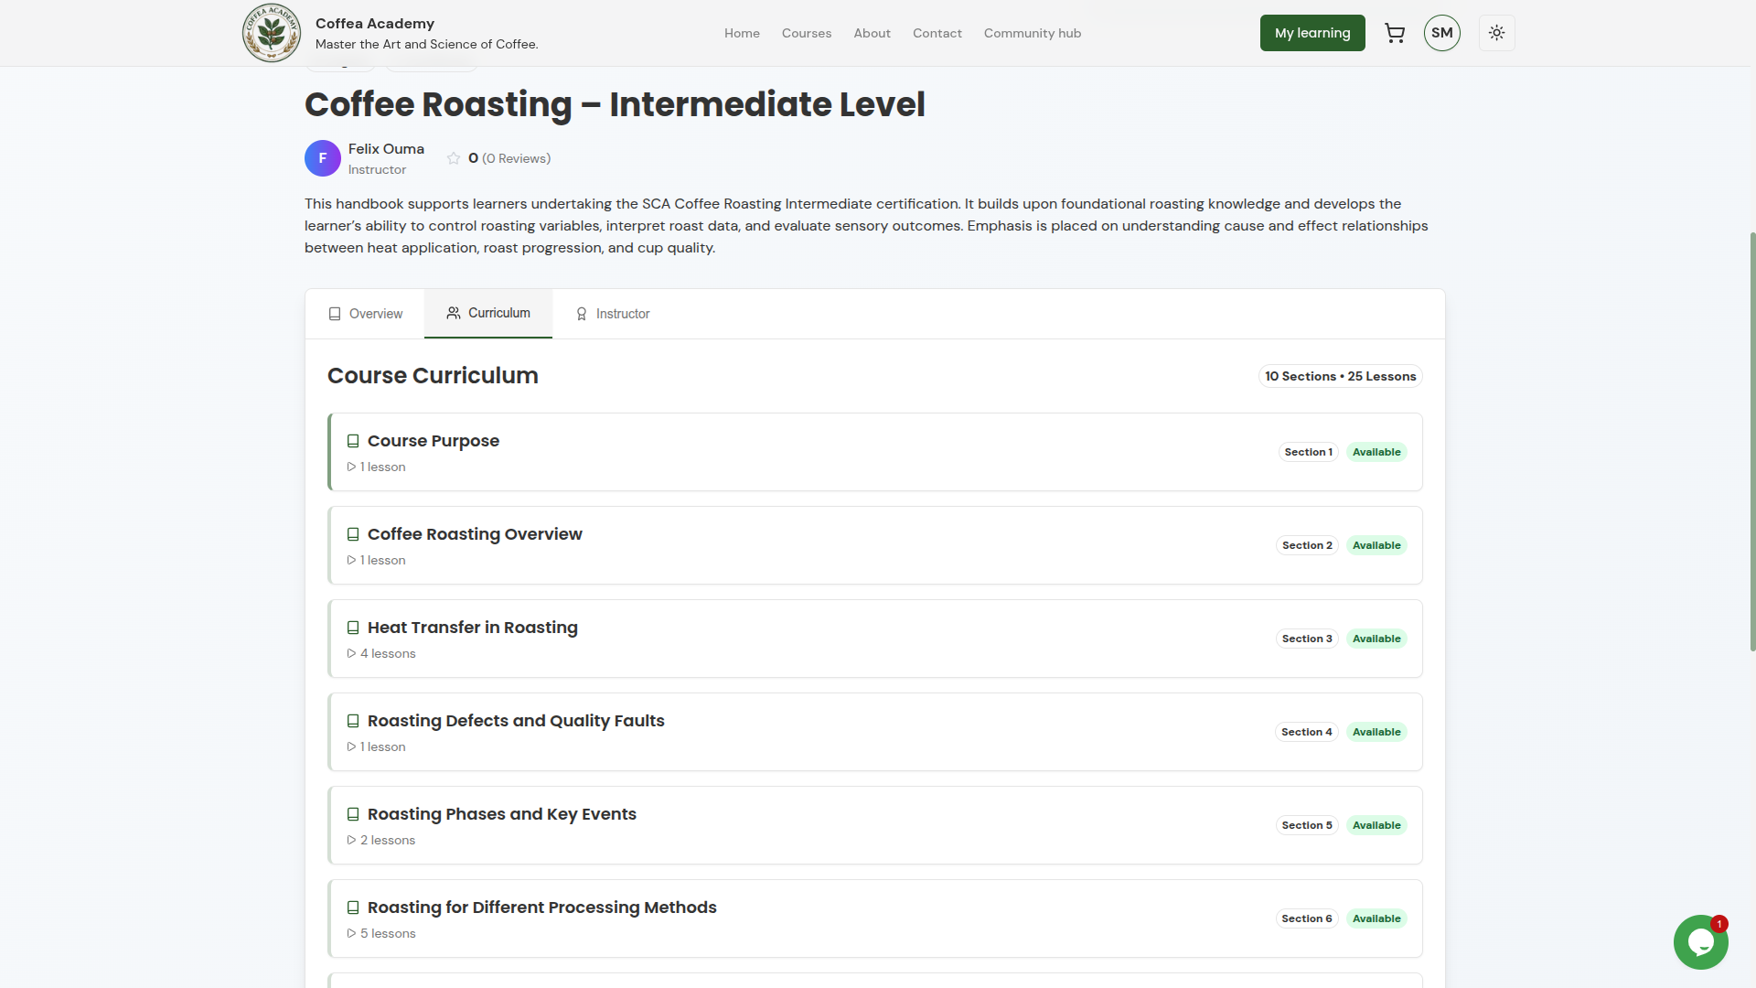Open the About page link
Image resolution: width=1756 pixels, height=988 pixels.
[872, 33]
